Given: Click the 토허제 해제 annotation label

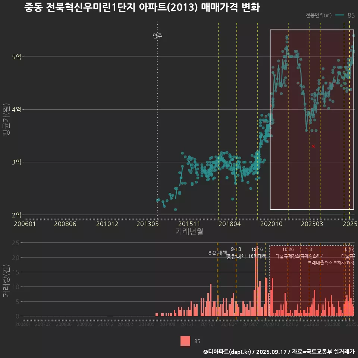Looking at the screenshot, I should pyautogui.click(x=343, y=263).
